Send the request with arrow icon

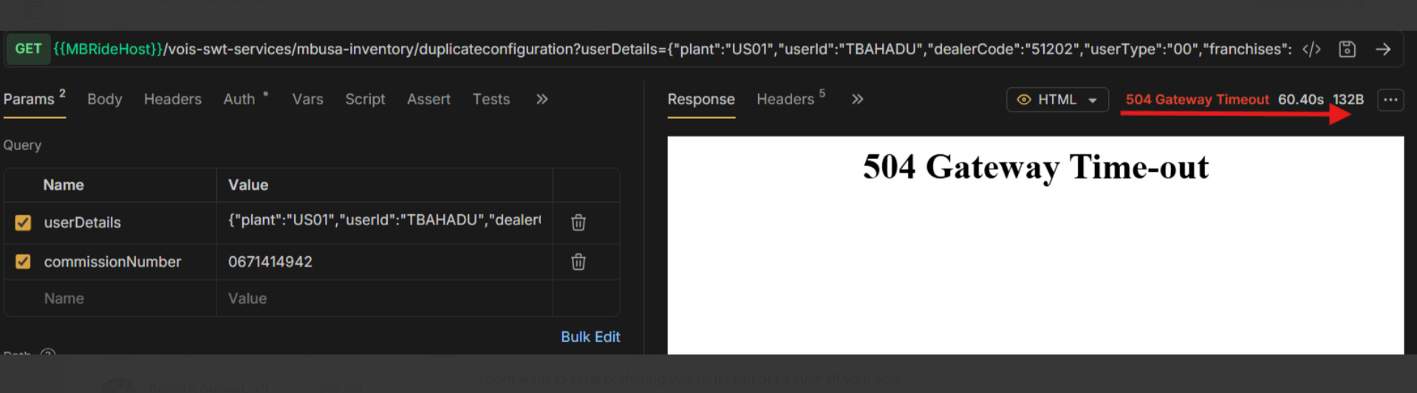click(1383, 49)
